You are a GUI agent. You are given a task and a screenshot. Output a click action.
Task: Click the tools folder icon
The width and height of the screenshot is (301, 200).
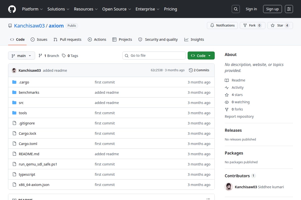click(14, 113)
